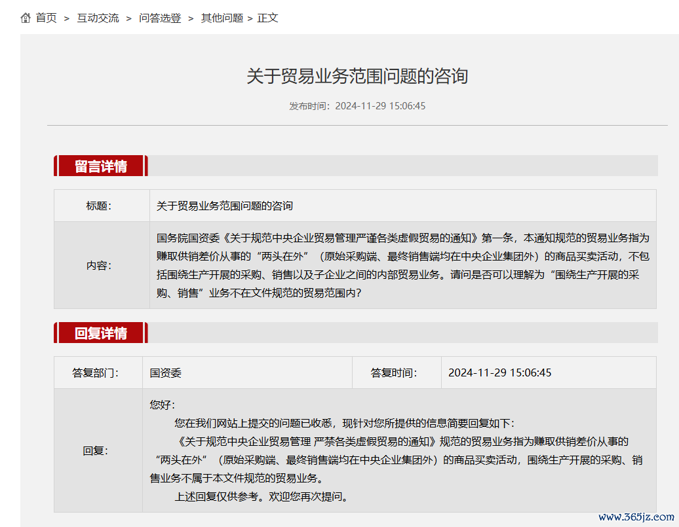Image resolution: width=679 pixels, height=527 pixels.
Task: Open 互动交流 breadcrumb link
Action: (98, 18)
